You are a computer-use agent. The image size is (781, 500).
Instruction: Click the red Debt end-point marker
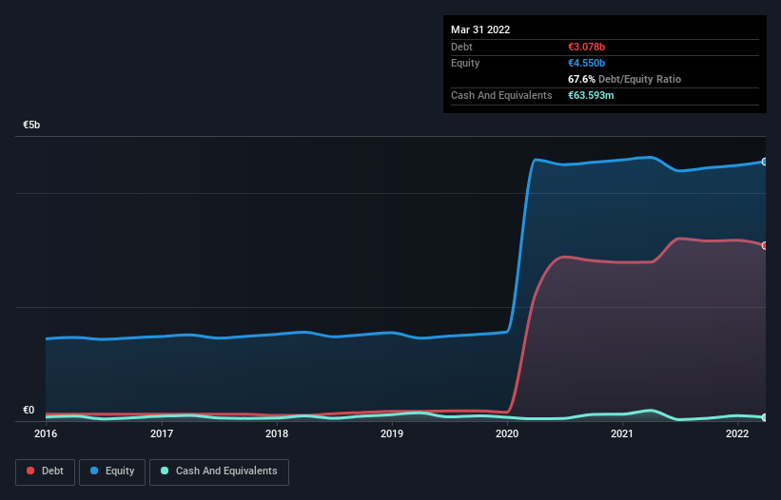765,246
